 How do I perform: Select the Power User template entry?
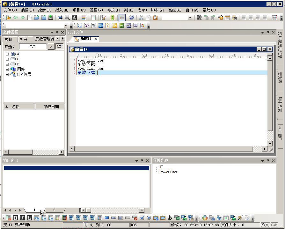(x=168, y=172)
